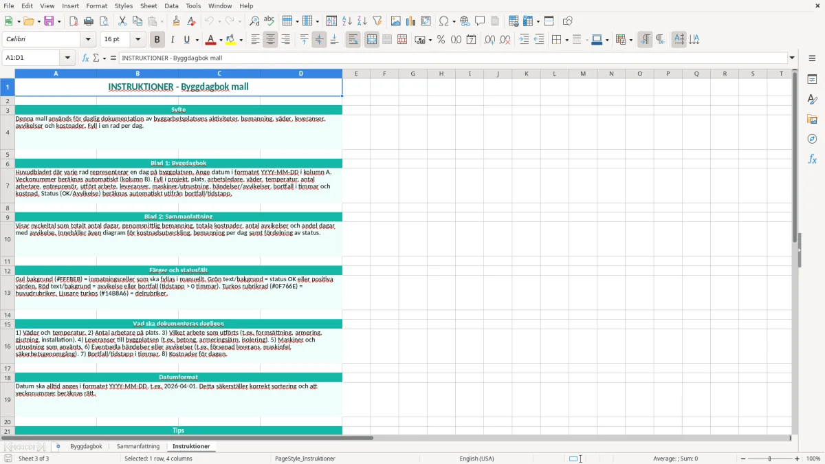Click the AutoFilter funnel icon

[377, 21]
